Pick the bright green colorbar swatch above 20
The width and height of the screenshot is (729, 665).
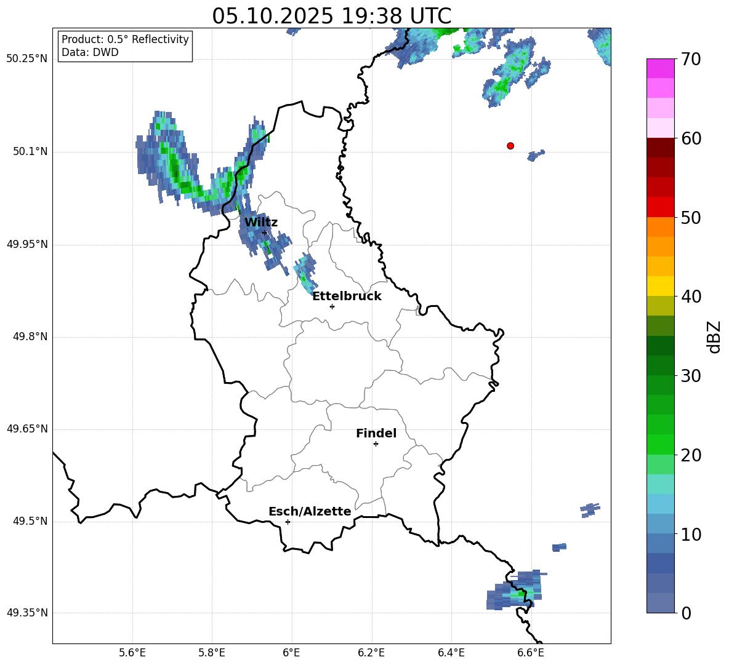pos(661,444)
